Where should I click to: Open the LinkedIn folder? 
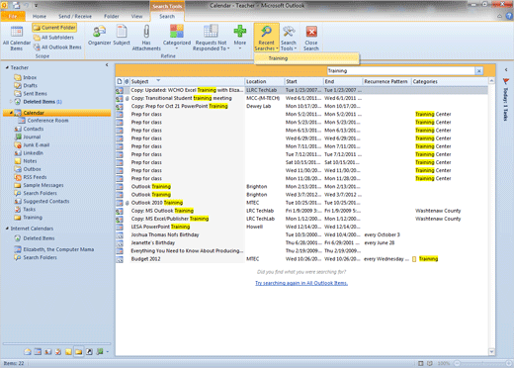coord(33,153)
